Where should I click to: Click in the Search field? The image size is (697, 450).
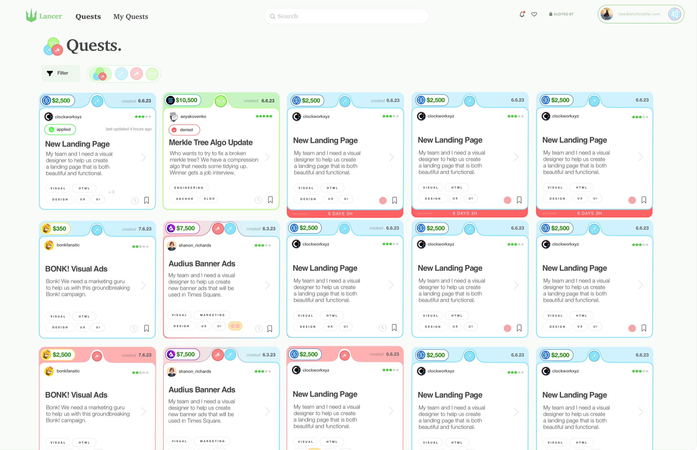tap(346, 16)
